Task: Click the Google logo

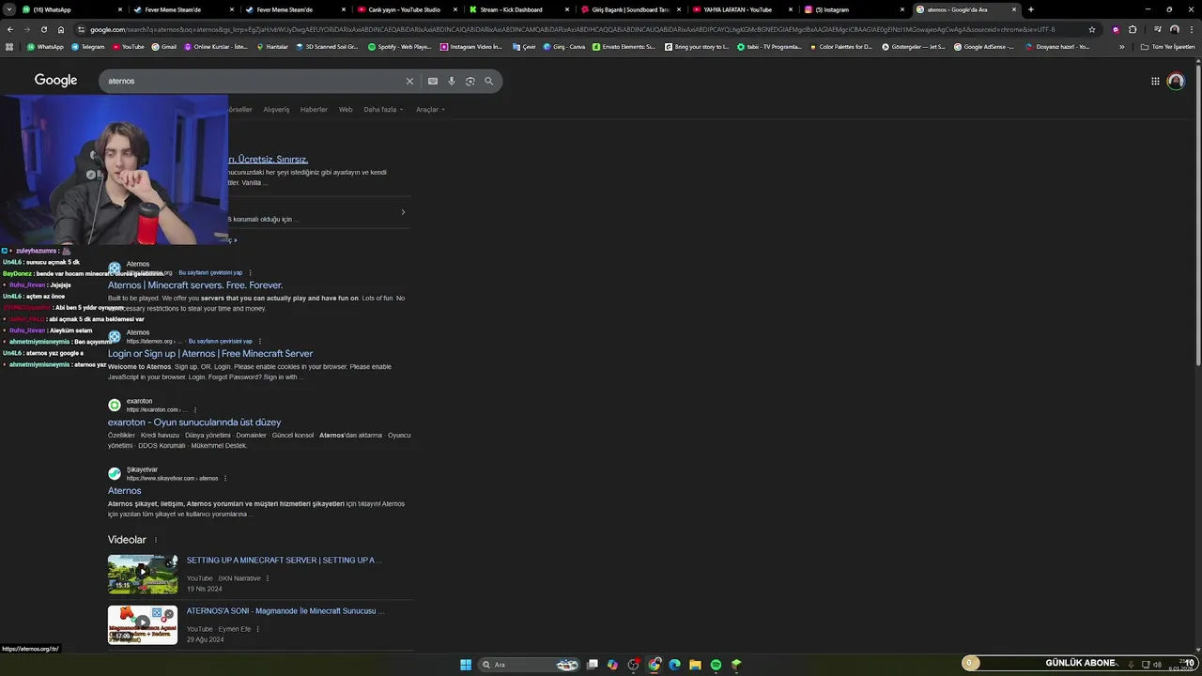Action: tap(55, 80)
